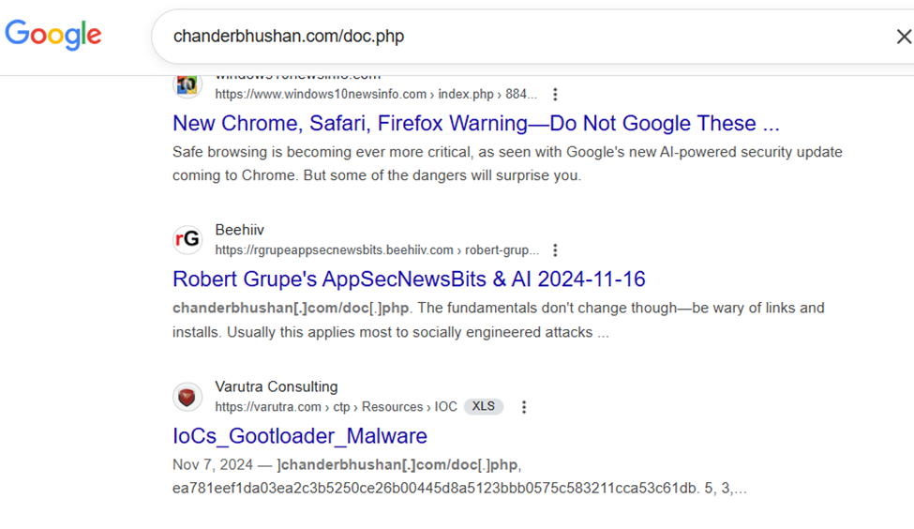
Task: Clear the search box with the X
Action: click(x=903, y=37)
